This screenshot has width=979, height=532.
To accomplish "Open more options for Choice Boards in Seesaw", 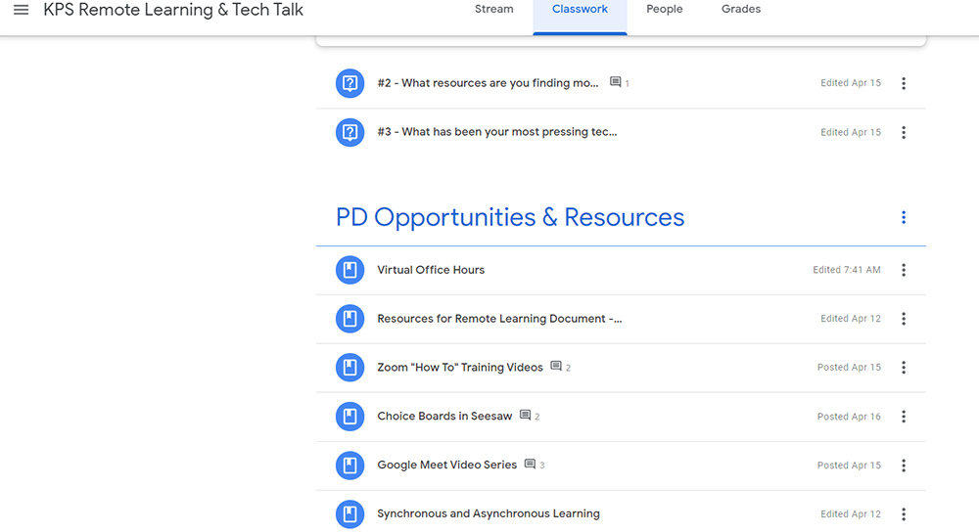I will [x=904, y=416].
